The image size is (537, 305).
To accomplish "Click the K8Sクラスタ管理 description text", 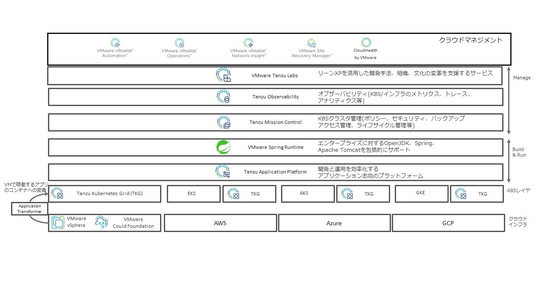I will coord(391,122).
